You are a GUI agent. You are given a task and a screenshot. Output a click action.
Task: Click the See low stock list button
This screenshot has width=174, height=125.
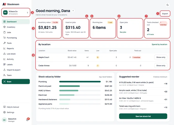pos(143,116)
